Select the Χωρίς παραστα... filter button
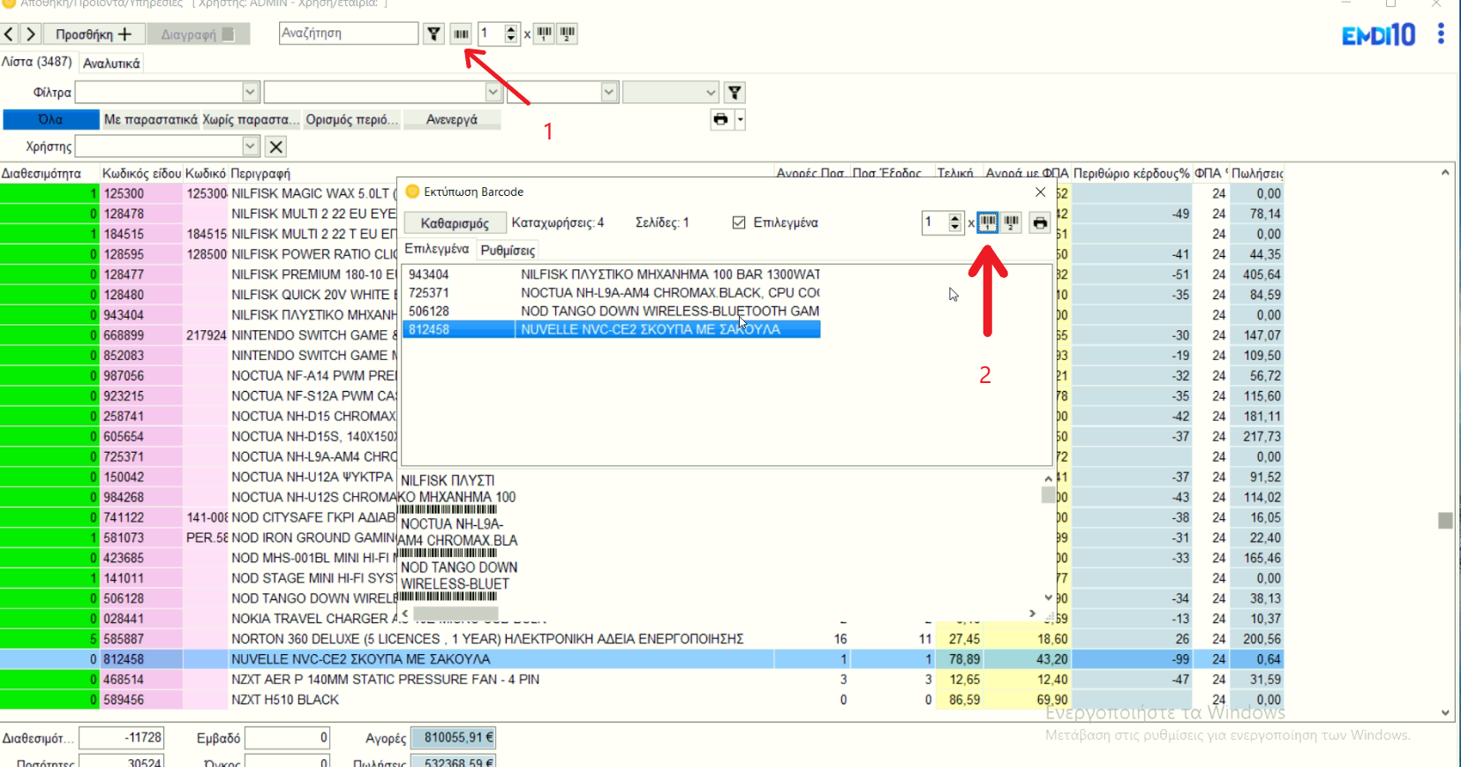 click(251, 119)
